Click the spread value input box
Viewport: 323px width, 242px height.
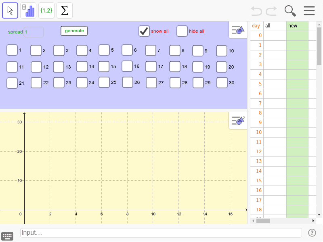tap(34, 32)
